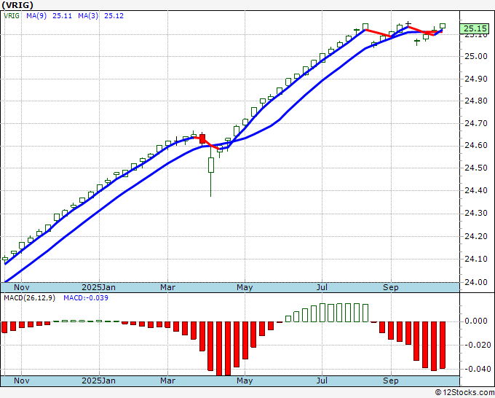Viewport: 495px width, 398px height.
Task: Click 2025Jan on the MACD panel axis
Action: pyautogui.click(x=98, y=381)
